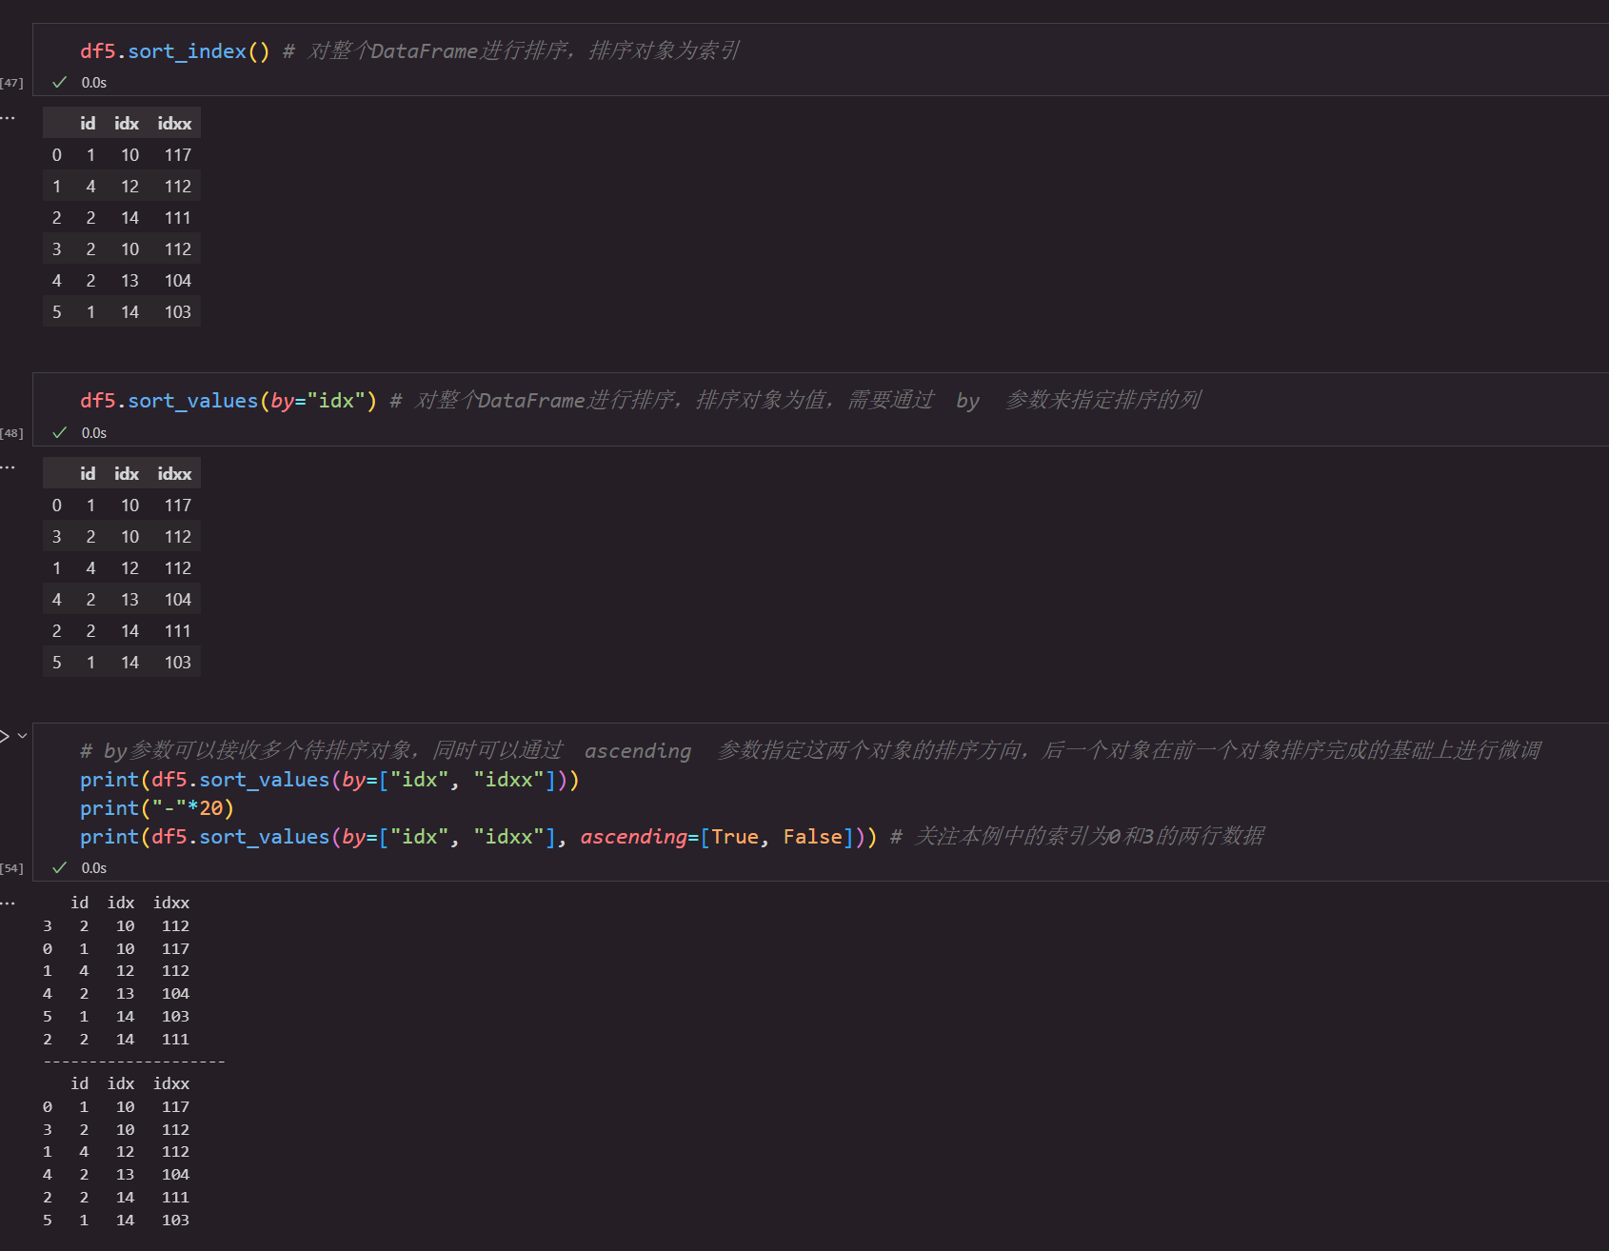Click the 'by' word in the cell 48 comment
Image resolution: width=1609 pixels, height=1251 pixels.
[x=967, y=401]
